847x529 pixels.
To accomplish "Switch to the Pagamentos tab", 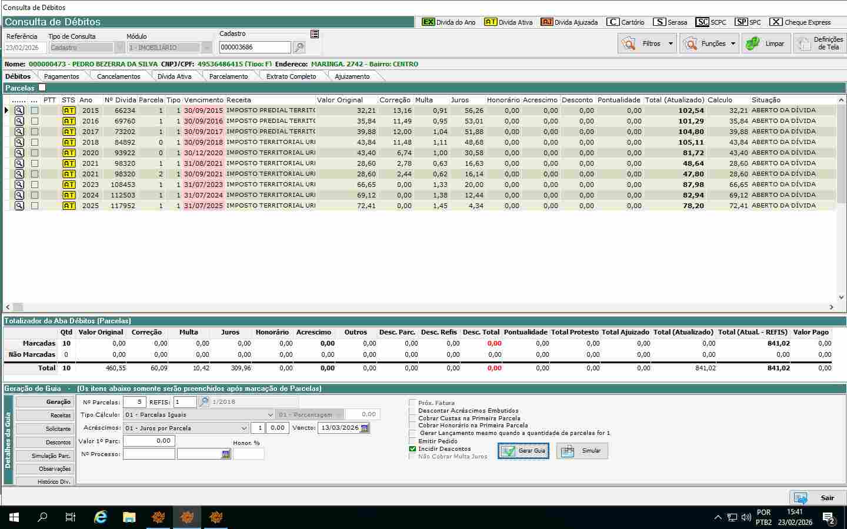I will pos(61,76).
